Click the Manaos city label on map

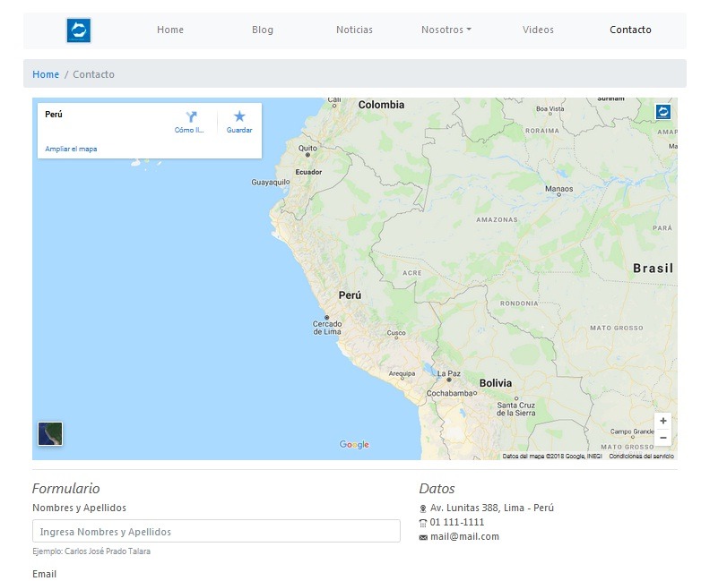559,189
